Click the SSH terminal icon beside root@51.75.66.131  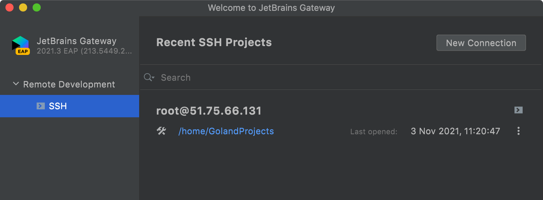click(518, 110)
